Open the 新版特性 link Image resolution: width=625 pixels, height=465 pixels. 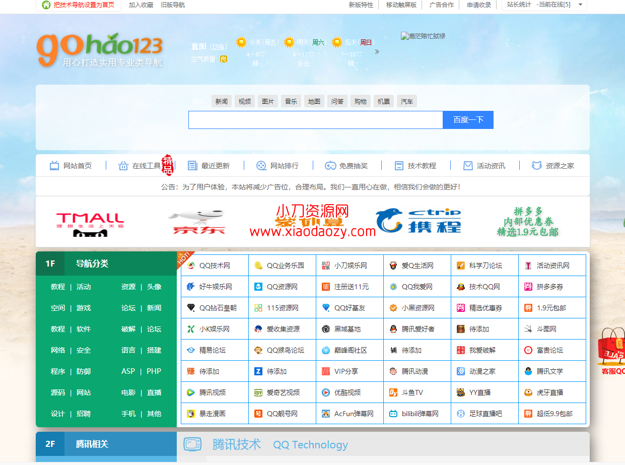pos(361,5)
